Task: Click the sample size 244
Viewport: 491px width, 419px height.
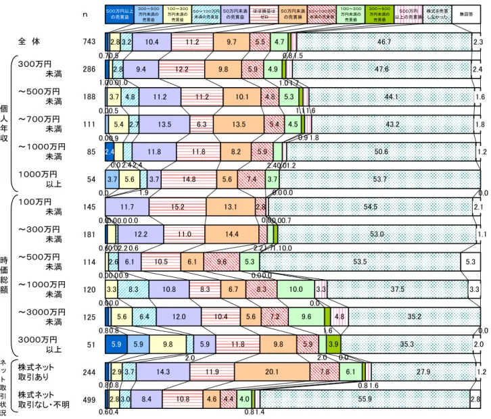Action: [x=89, y=372]
